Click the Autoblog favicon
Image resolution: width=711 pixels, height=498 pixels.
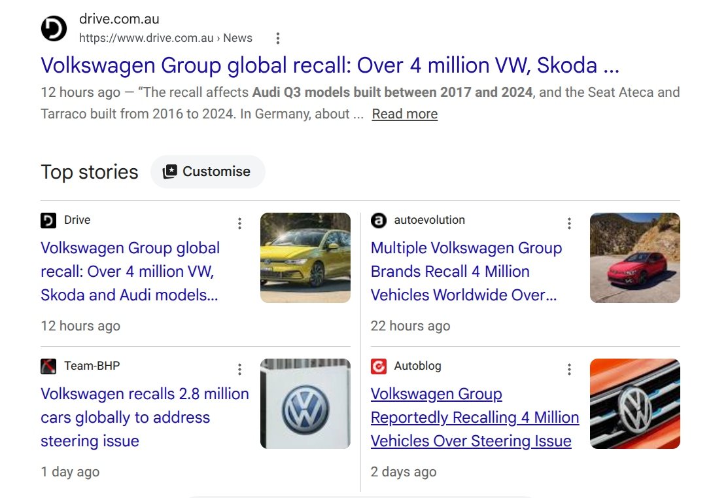tap(379, 366)
